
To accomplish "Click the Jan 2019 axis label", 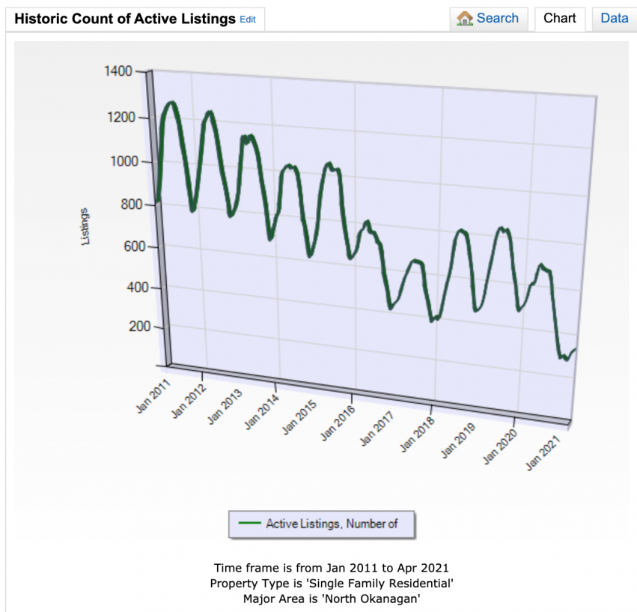I will coord(458,440).
